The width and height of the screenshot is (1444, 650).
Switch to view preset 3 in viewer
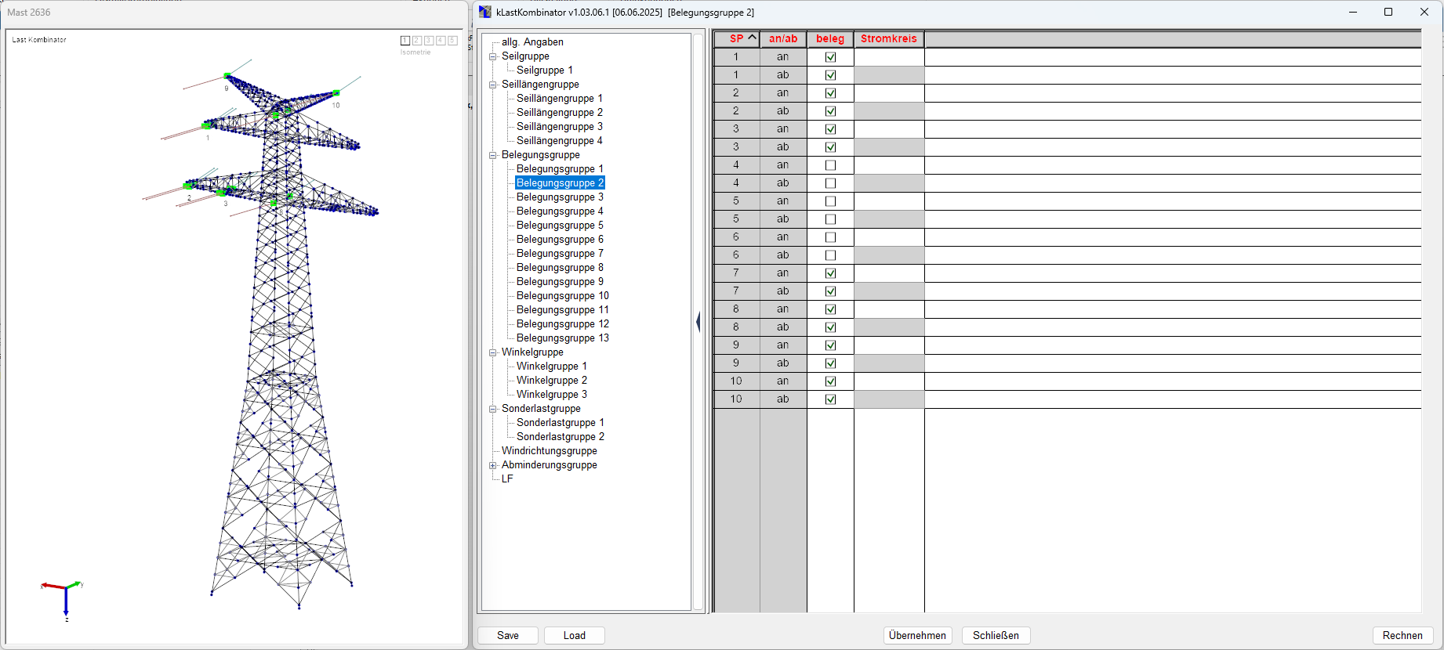tap(429, 41)
